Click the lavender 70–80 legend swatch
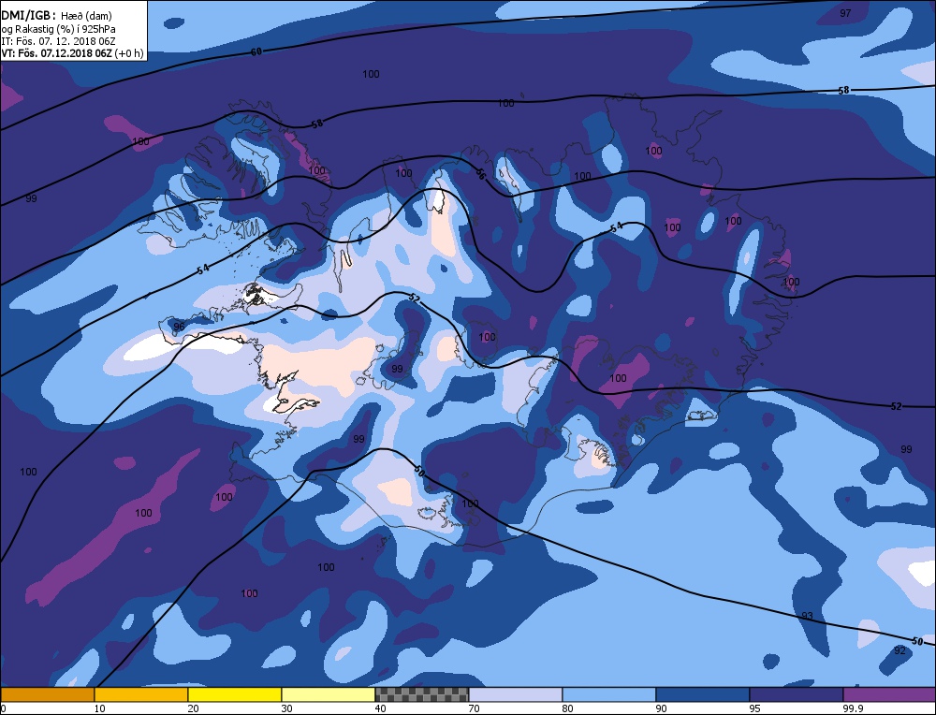936x715 pixels. click(516, 694)
